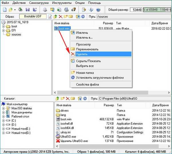Open dropdown arrow next to Open icon
172x154 pixels.
pos(15,10)
